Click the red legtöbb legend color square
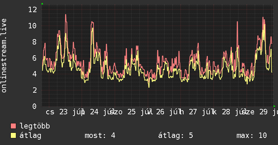278x145 pixels. pos(13,126)
